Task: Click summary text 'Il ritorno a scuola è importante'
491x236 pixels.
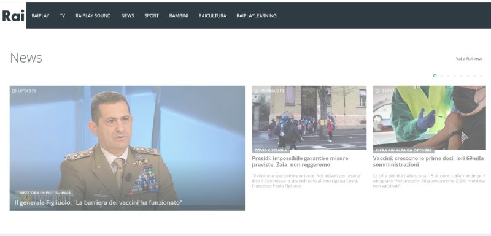Action: click(306, 181)
